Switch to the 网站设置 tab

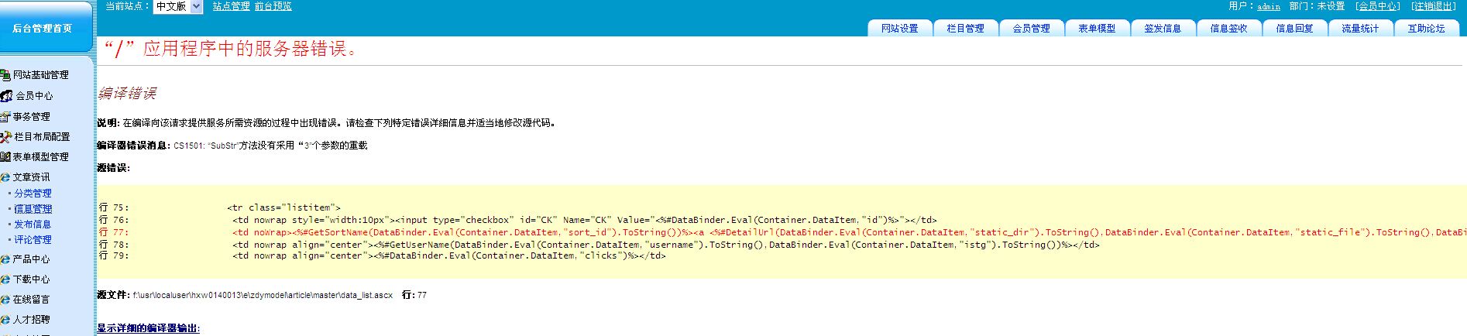(899, 29)
